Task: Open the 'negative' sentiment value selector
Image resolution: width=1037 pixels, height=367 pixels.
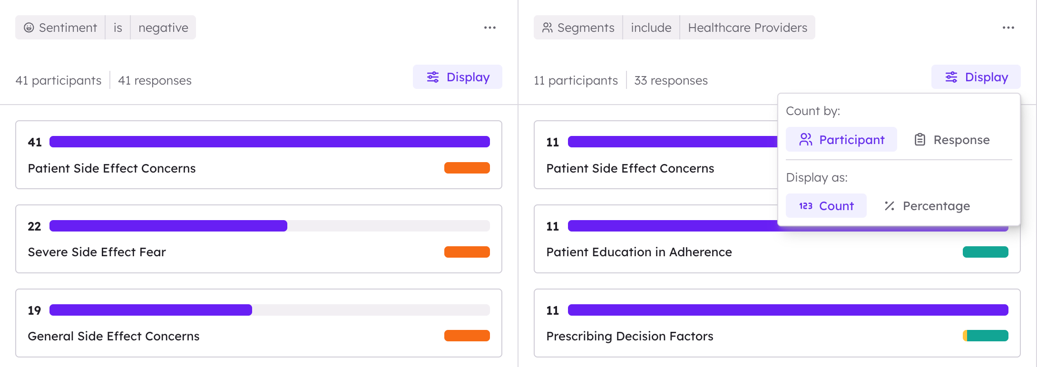Action: coord(163,28)
